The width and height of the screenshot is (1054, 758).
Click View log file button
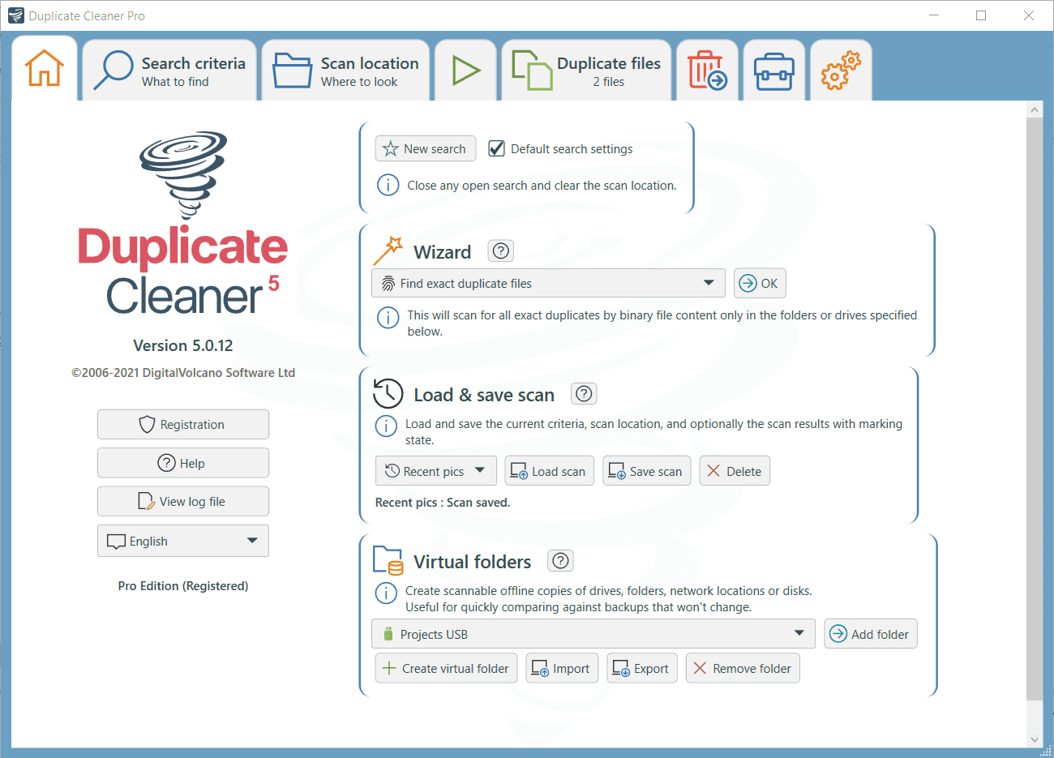[183, 501]
